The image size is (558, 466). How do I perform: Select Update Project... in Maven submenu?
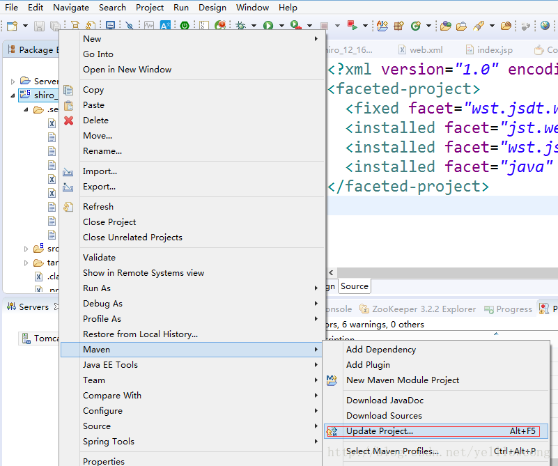click(380, 431)
